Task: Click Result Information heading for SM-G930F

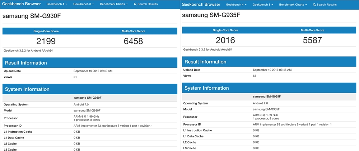Action: (26, 63)
